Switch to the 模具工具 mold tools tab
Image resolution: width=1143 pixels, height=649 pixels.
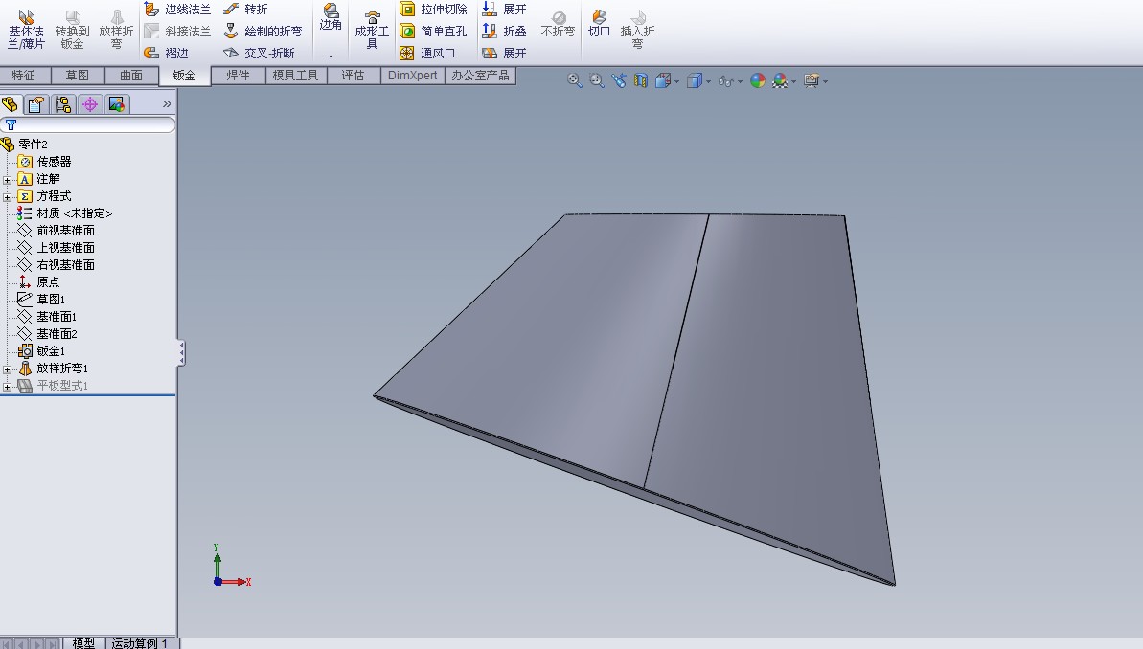295,75
